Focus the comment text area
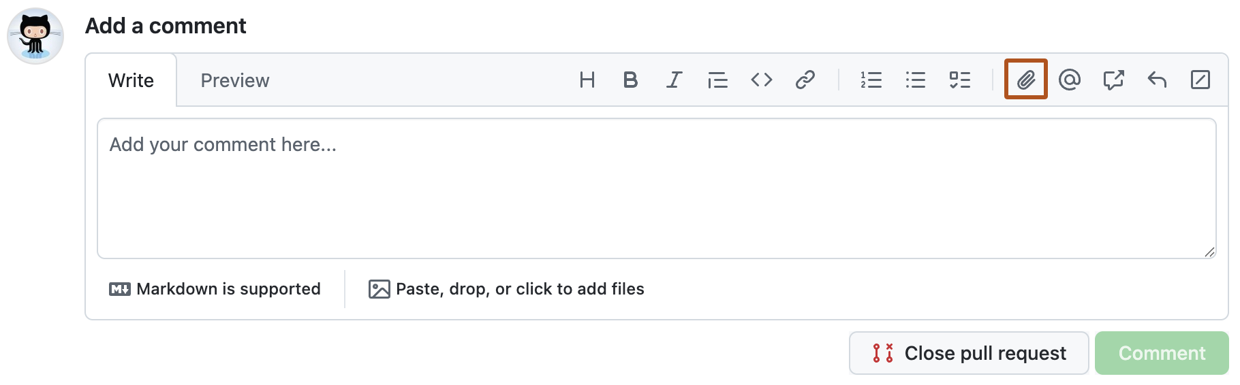The height and width of the screenshot is (385, 1240). (656, 189)
